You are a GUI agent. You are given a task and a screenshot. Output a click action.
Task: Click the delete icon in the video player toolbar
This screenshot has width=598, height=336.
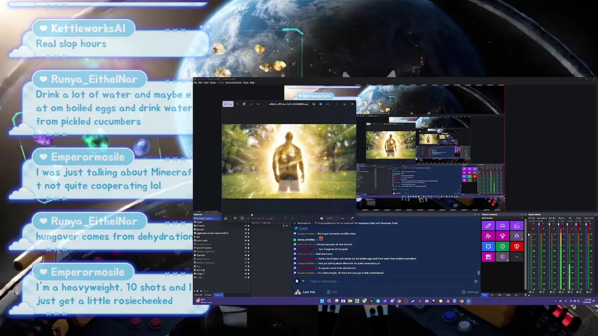(244, 104)
